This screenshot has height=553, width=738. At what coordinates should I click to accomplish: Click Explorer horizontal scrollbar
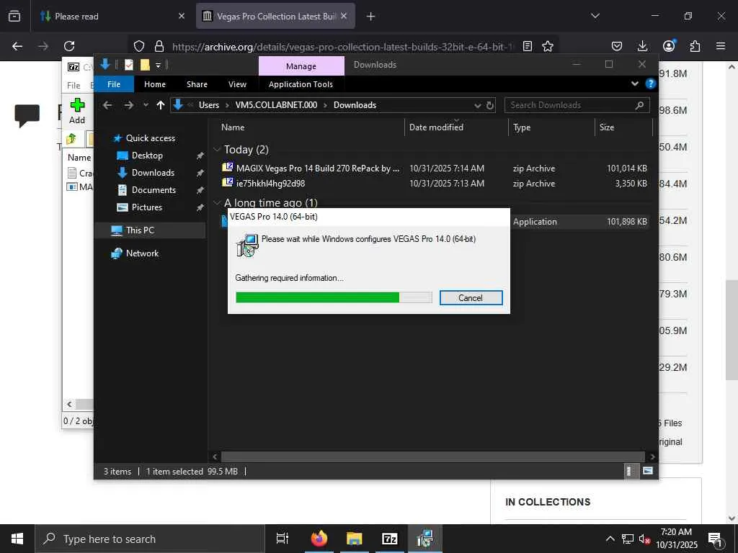[432, 457]
